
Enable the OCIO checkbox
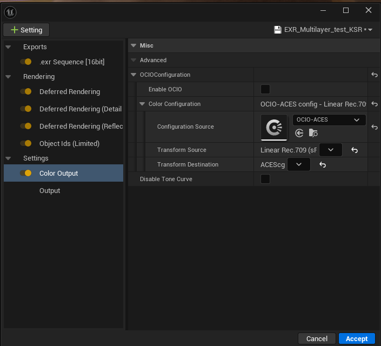click(x=265, y=89)
